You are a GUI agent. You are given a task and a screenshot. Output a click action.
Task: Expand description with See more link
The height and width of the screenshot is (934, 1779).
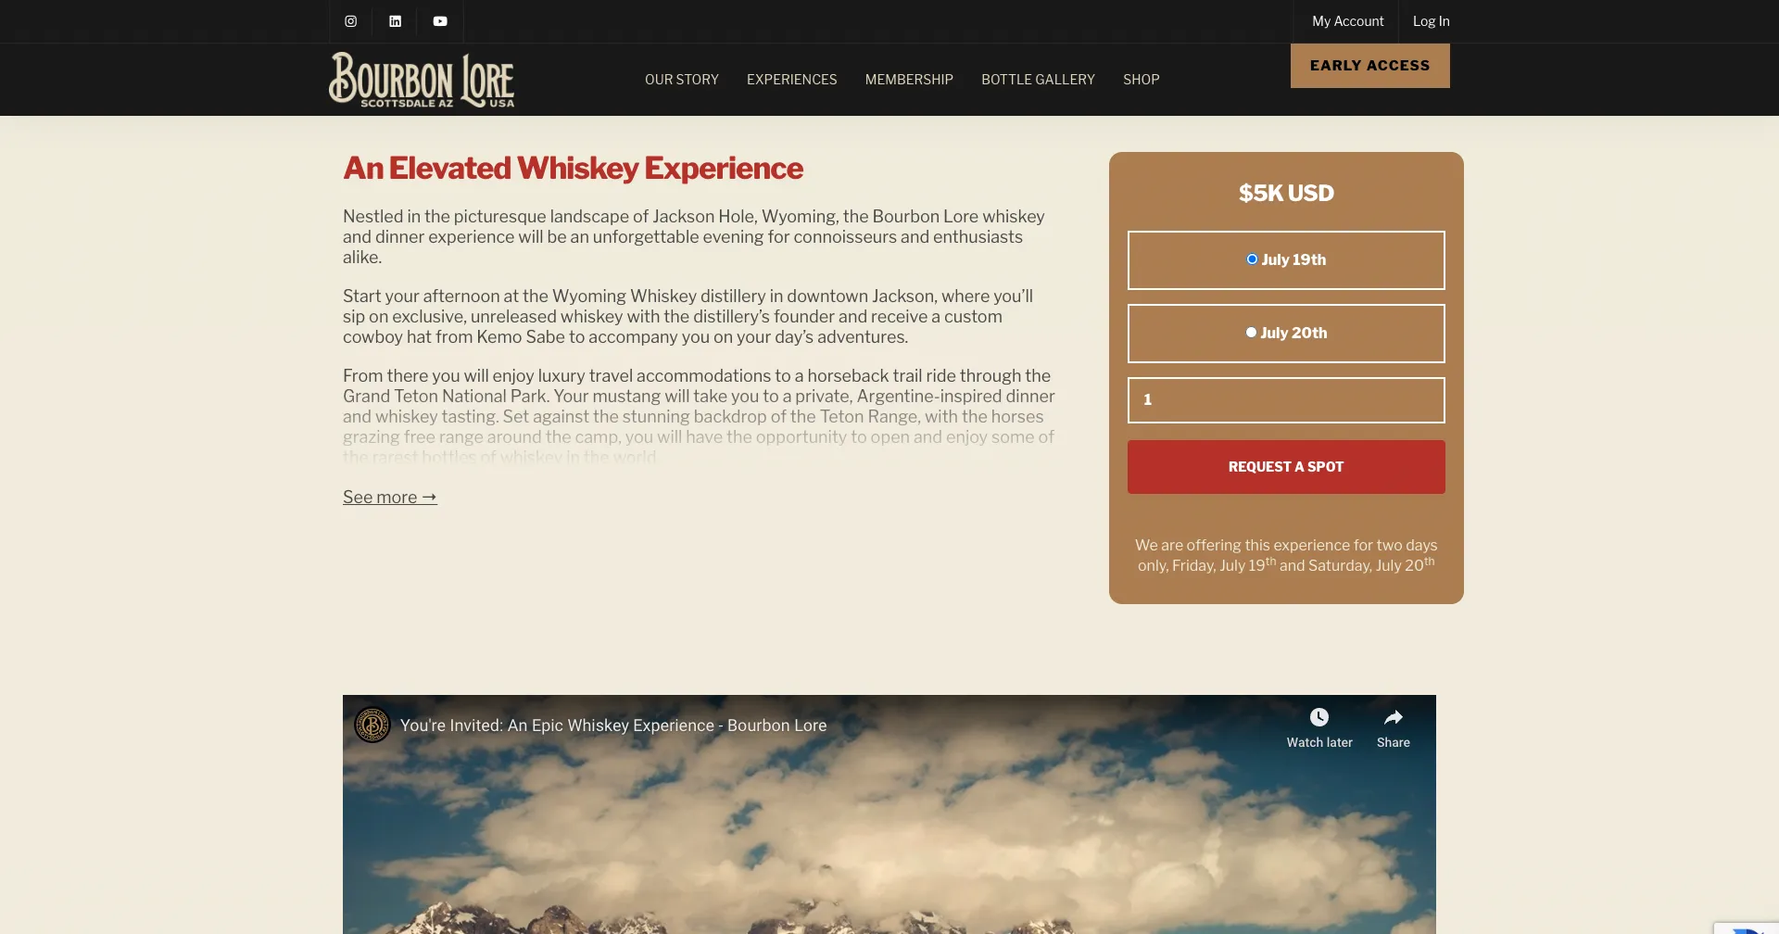point(390,498)
